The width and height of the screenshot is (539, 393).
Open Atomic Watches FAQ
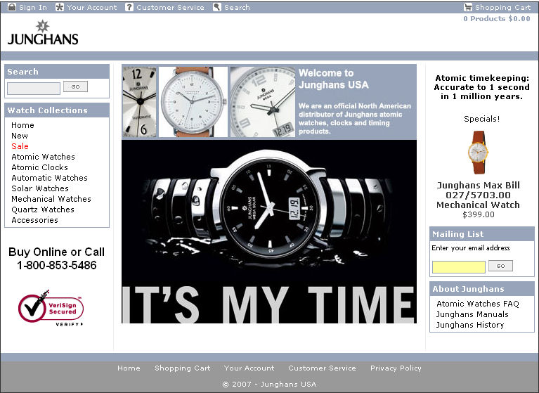(477, 304)
